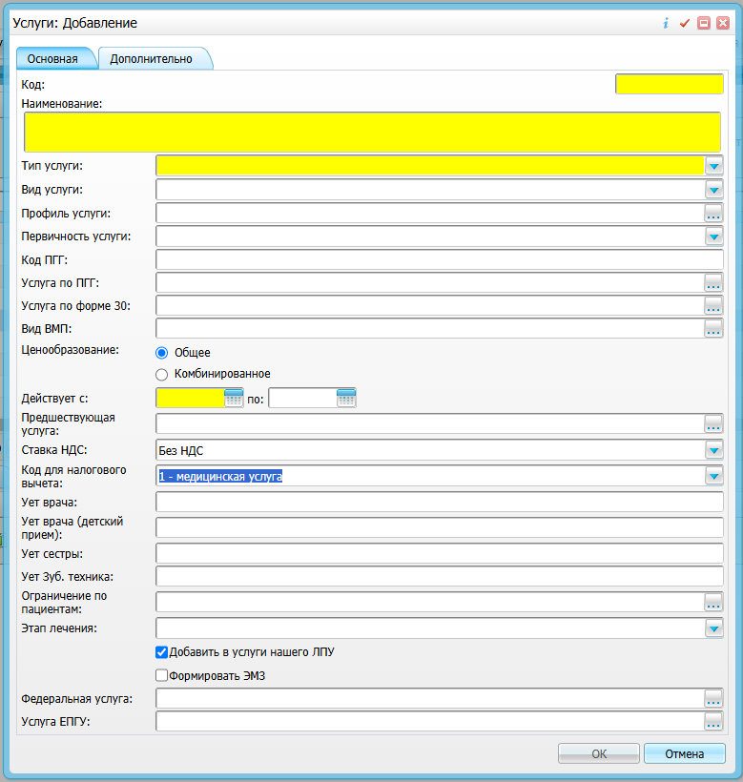Open Услуга ЕПГУ lookup ellipsis button

pos(713,722)
